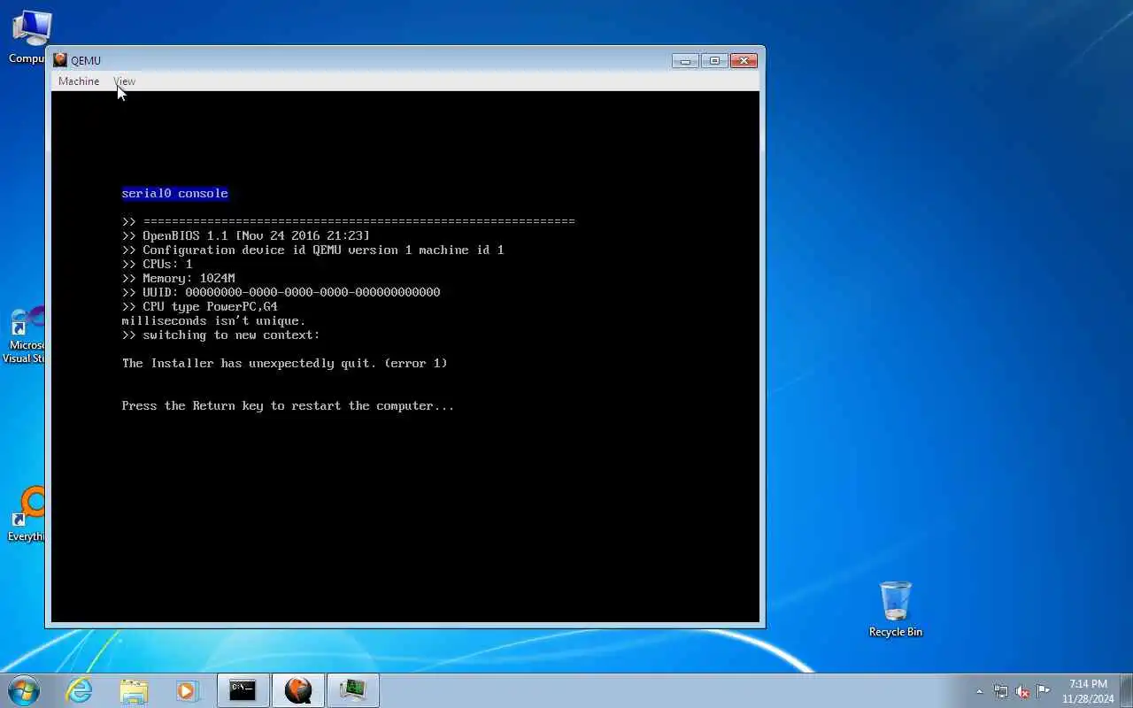The image size is (1133, 708).
Task: Click the Show desktop strip
Action: pos(1127,690)
